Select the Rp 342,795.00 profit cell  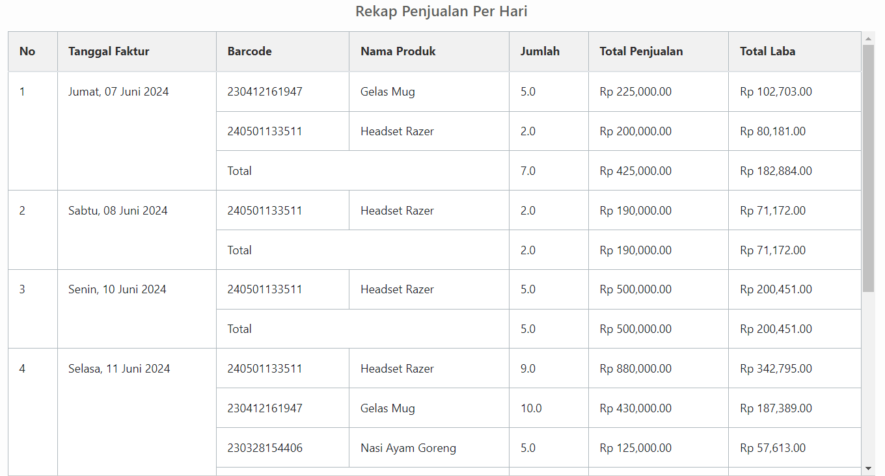click(776, 369)
